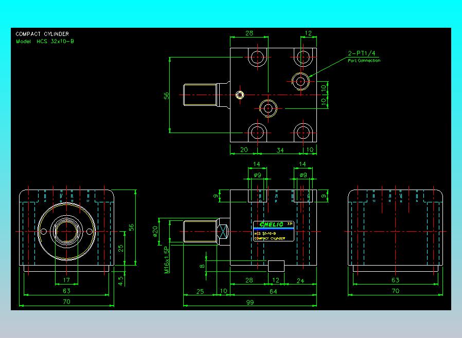The width and height of the screenshot is (462, 338).
Task: Click the bottom-right mounting hole in top view
Action: tap(303, 133)
